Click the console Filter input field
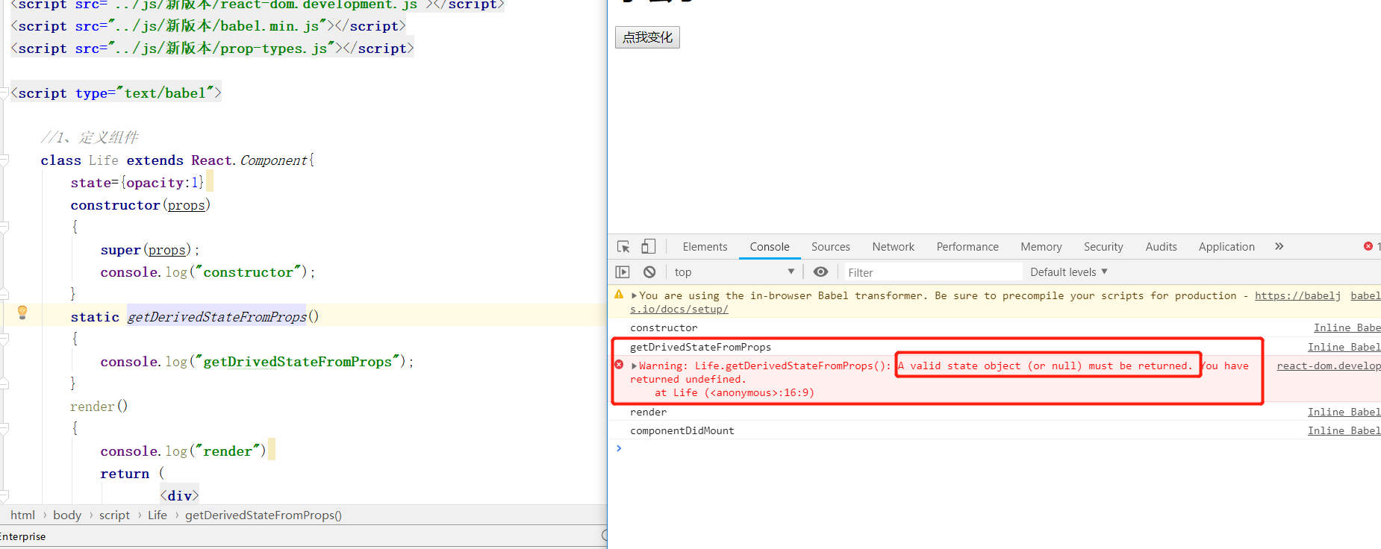Image resolution: width=1381 pixels, height=549 pixels. (x=932, y=272)
